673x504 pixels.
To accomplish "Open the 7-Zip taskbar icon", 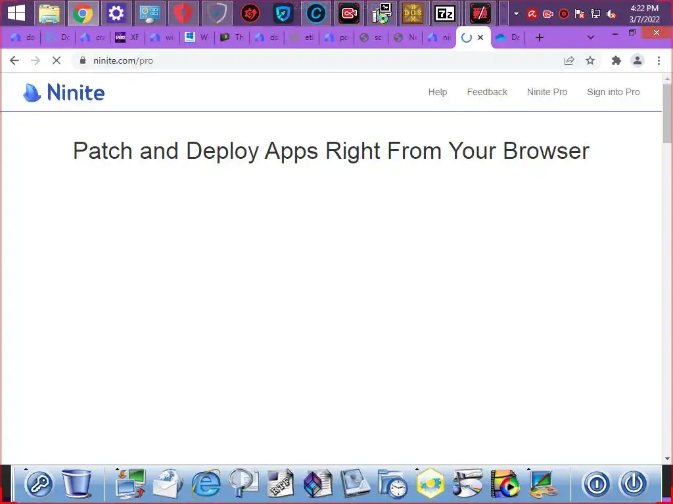I will (445, 14).
